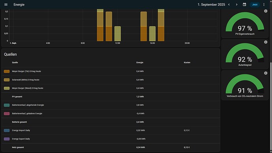Click the 12:00 chart bar
Viewport: 272px width, 153px height.
tap(117, 34)
